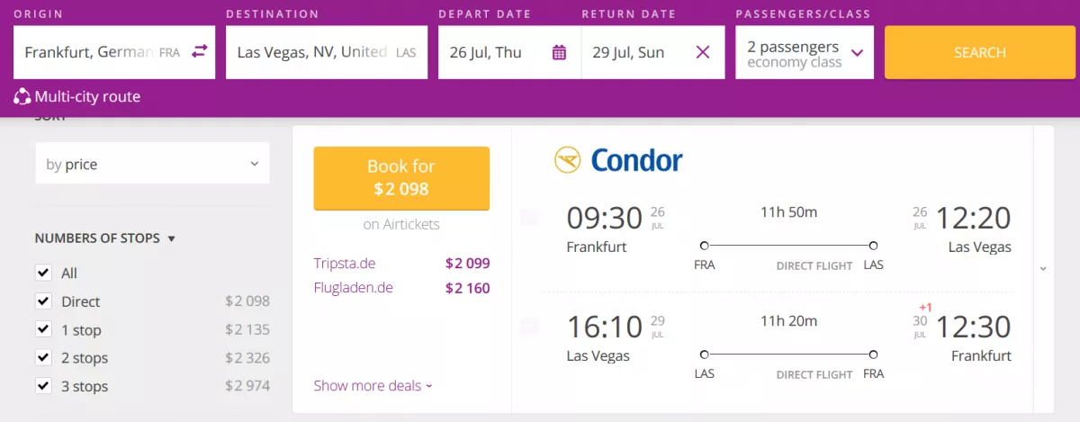Click the Condor airline logo
This screenshot has height=422, width=1080.
618,161
